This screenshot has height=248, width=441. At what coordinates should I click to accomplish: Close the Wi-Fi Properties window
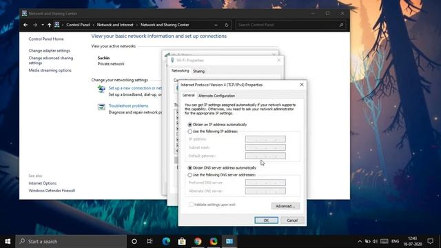278,60
